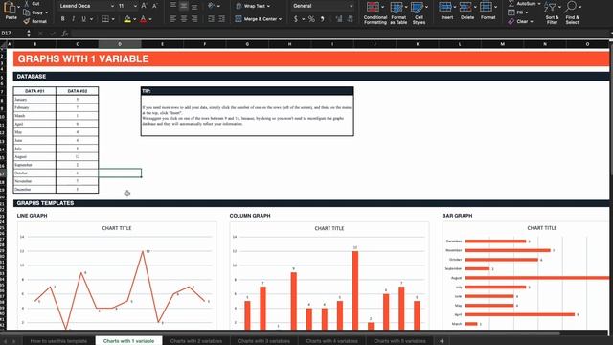613x345 pixels.
Task: Select the Charts with 1 variable tab
Action: pos(128,341)
